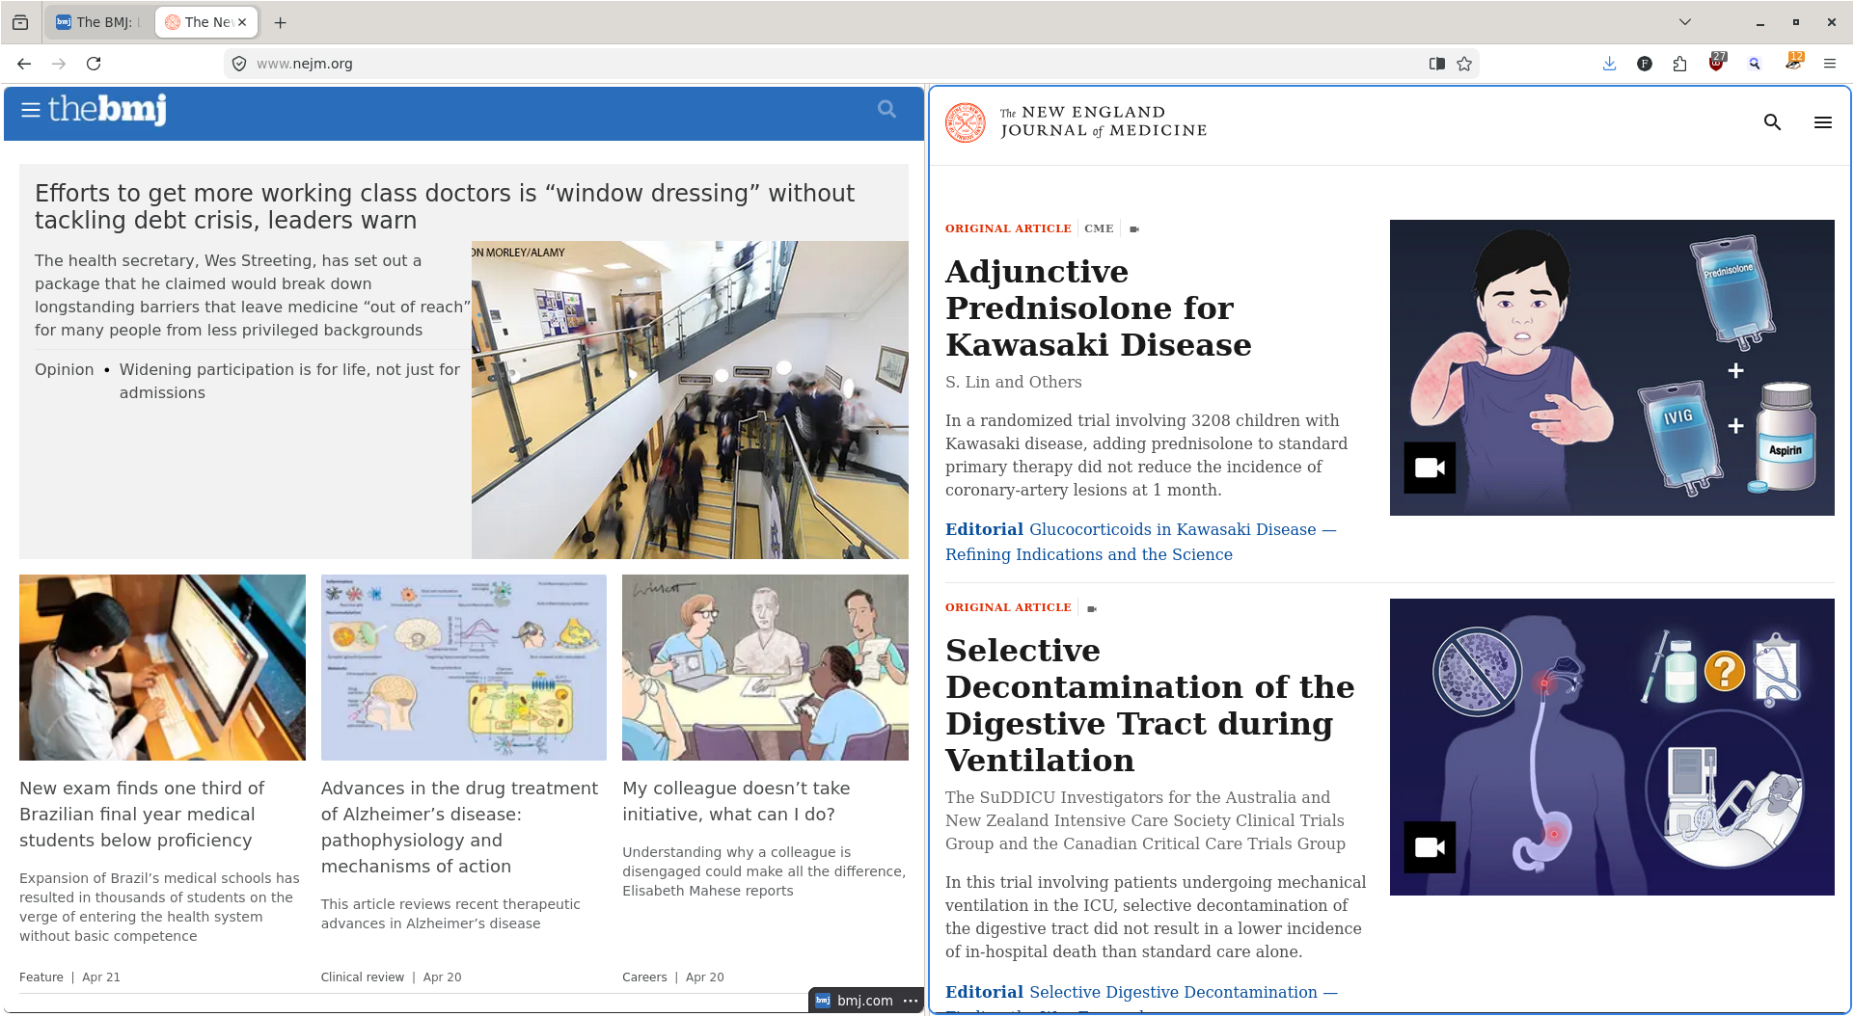Screen dimensions: 1854x1017
Task: Reload the current page
Action: pos(94,64)
